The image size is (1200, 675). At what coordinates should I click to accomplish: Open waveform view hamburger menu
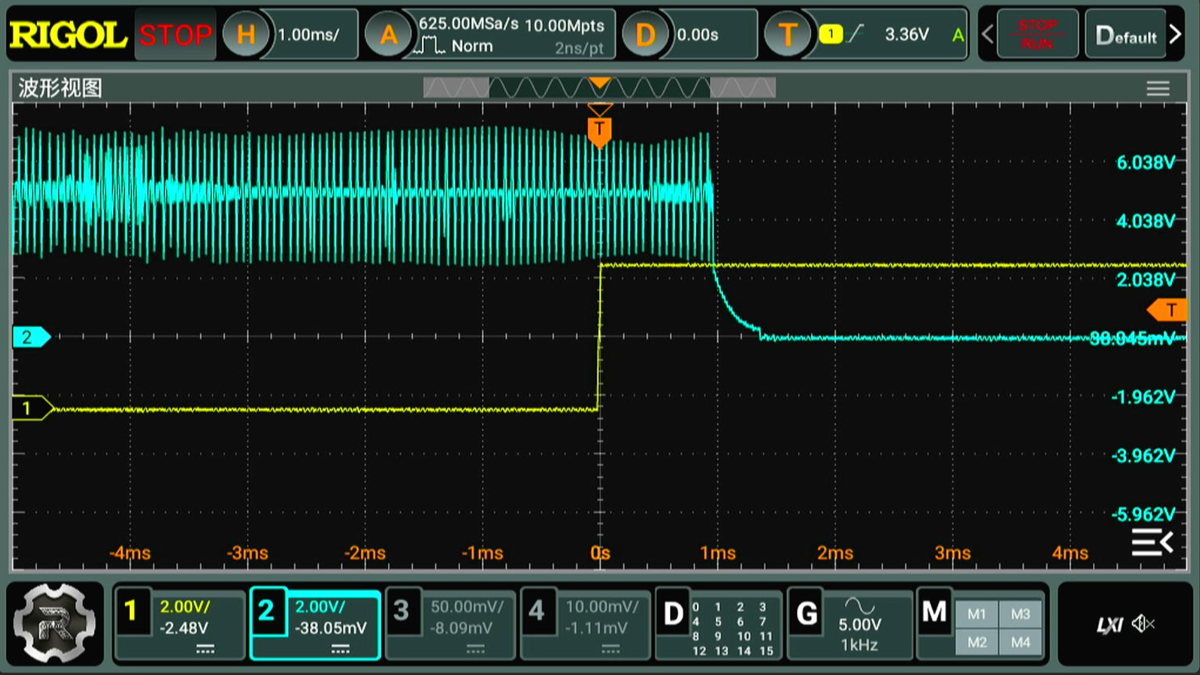tap(1157, 88)
